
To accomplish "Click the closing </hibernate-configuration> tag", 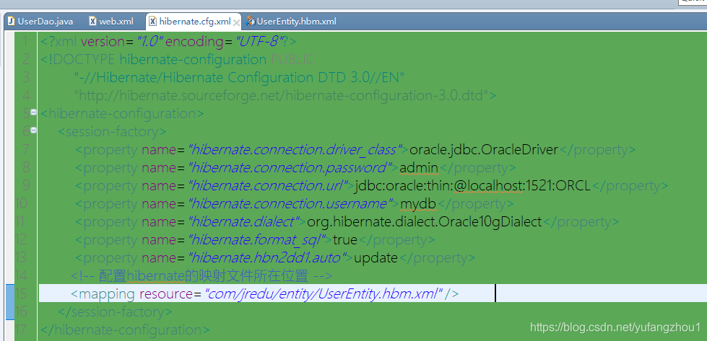I will click(x=125, y=329).
